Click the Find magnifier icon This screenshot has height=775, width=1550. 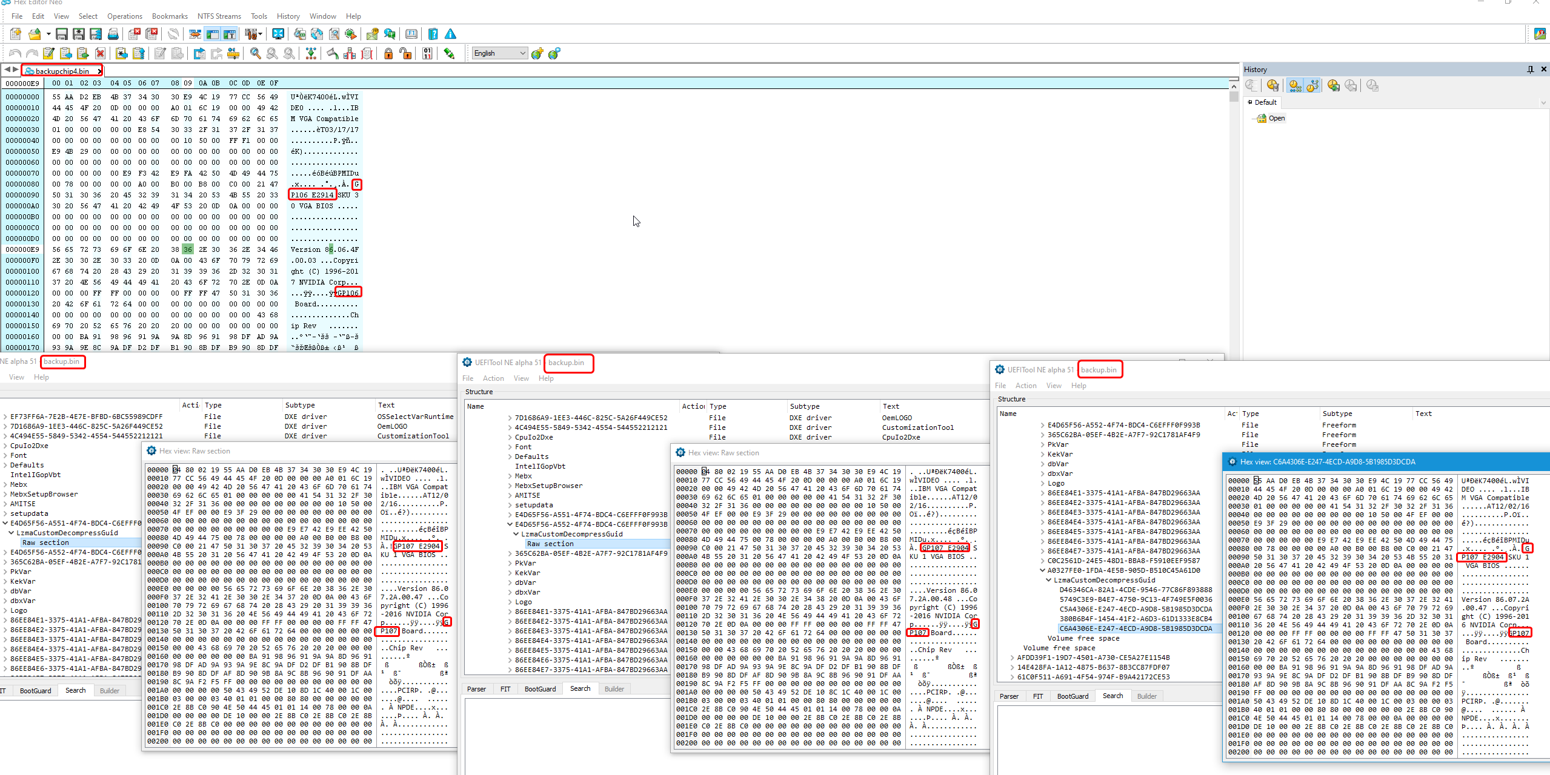(x=256, y=53)
